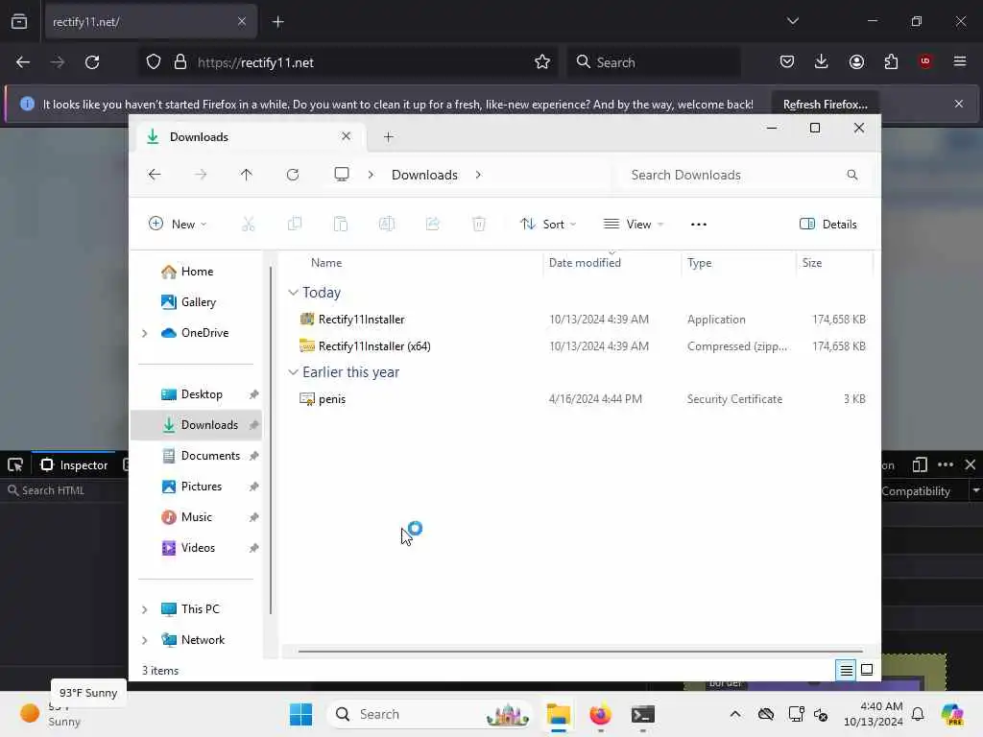Open Gallery in the navigation pane

pyautogui.click(x=196, y=302)
